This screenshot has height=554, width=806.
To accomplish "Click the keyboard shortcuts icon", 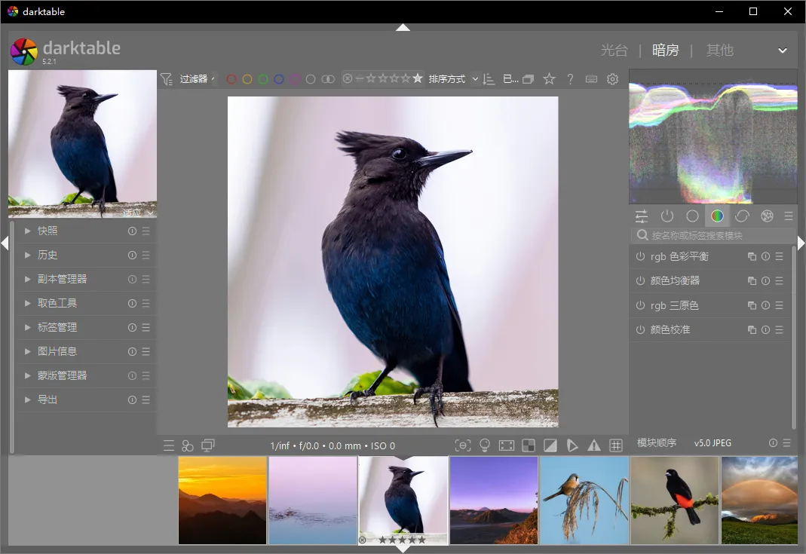I will [x=591, y=79].
